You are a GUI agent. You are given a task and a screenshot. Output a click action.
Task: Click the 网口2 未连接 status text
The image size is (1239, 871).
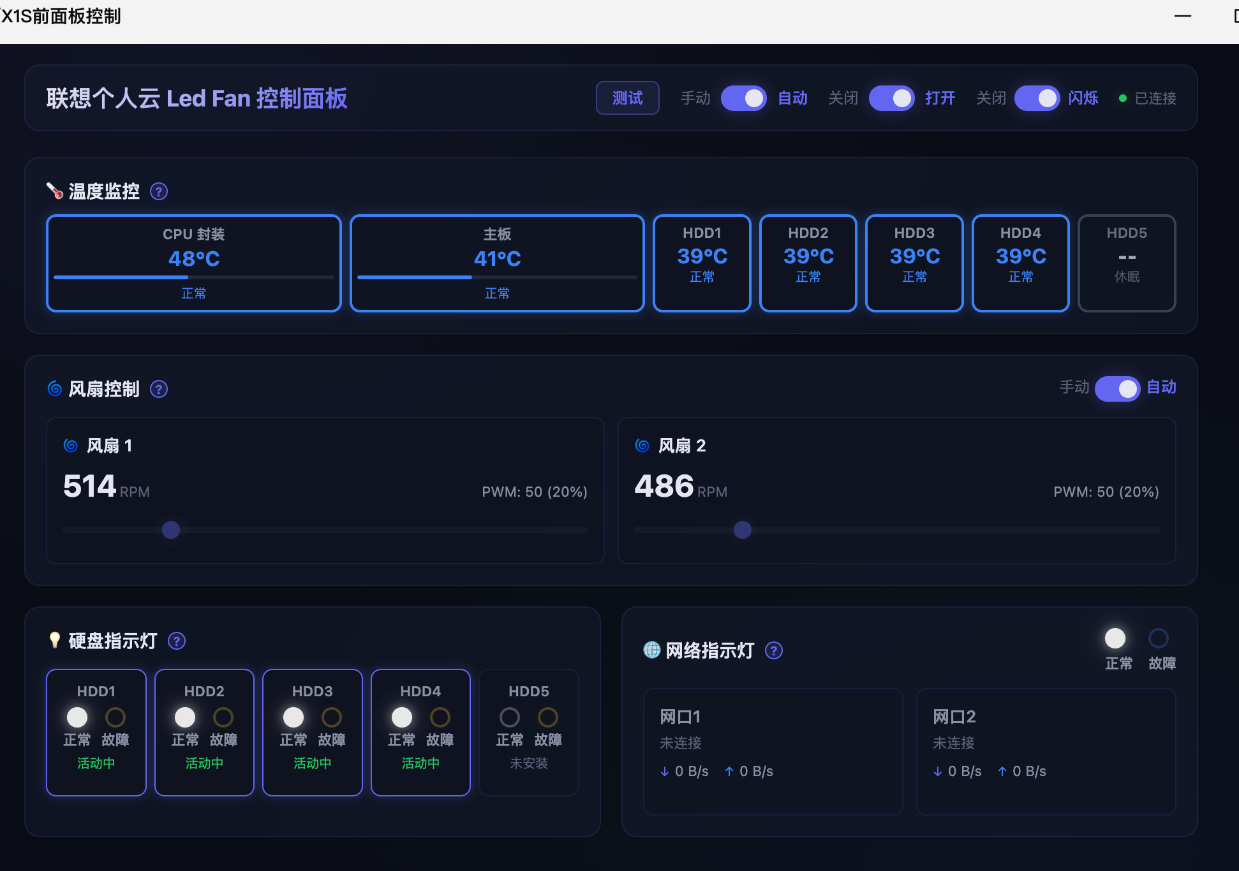[954, 743]
